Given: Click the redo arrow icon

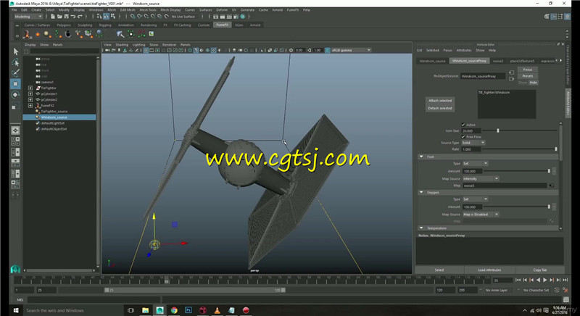Looking at the screenshot, I should [x=80, y=17].
